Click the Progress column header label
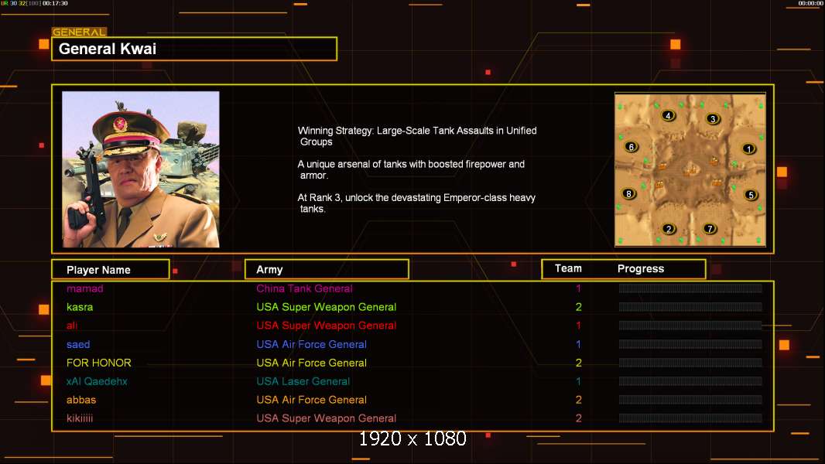The image size is (825, 464). click(640, 268)
